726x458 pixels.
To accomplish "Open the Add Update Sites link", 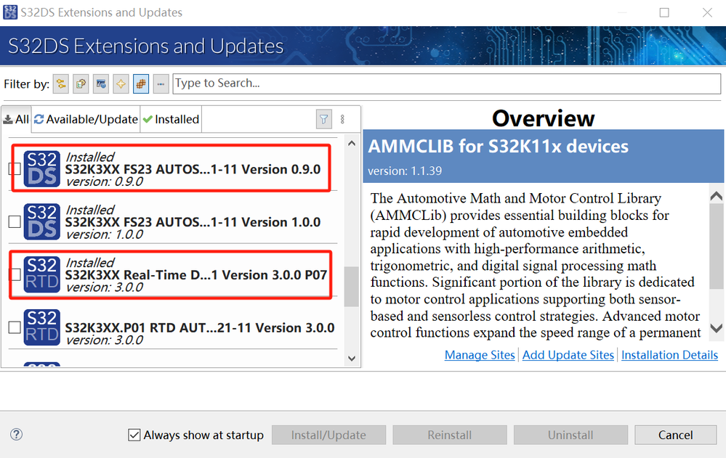I will [568, 355].
